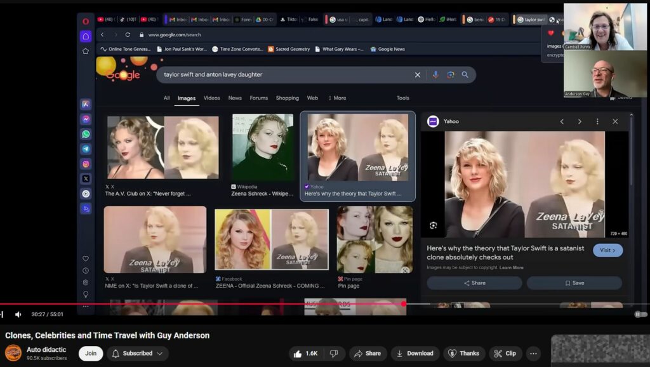Select the 'taylor swi' browser tab
650x367 pixels.
click(x=530, y=20)
